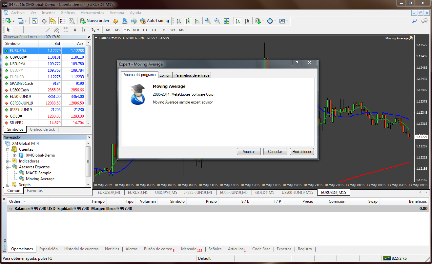Switch timeframe to H4

pos(154,30)
